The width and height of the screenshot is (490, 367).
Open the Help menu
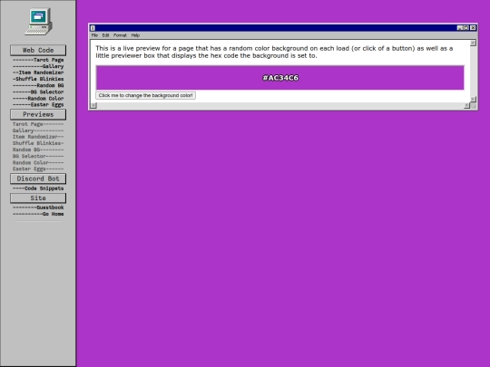(x=135, y=35)
